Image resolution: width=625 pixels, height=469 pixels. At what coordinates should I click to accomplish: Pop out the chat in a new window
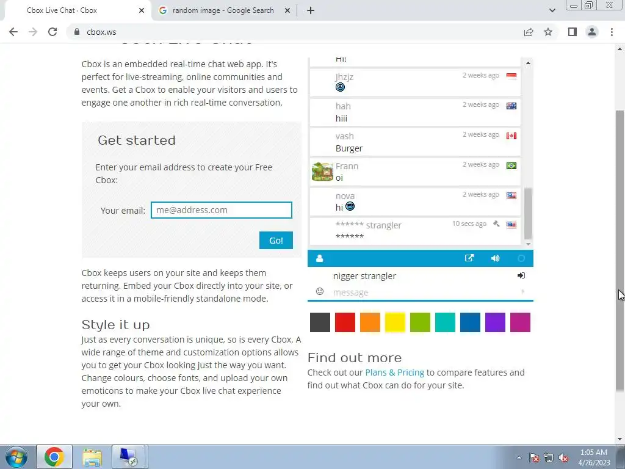469,258
